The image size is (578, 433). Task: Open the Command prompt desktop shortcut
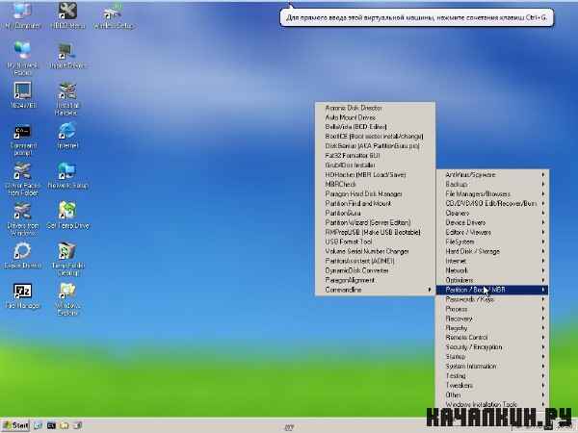click(22, 140)
